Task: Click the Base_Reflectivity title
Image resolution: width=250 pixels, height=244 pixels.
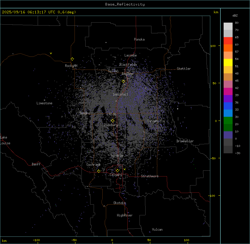Action: tap(125, 4)
